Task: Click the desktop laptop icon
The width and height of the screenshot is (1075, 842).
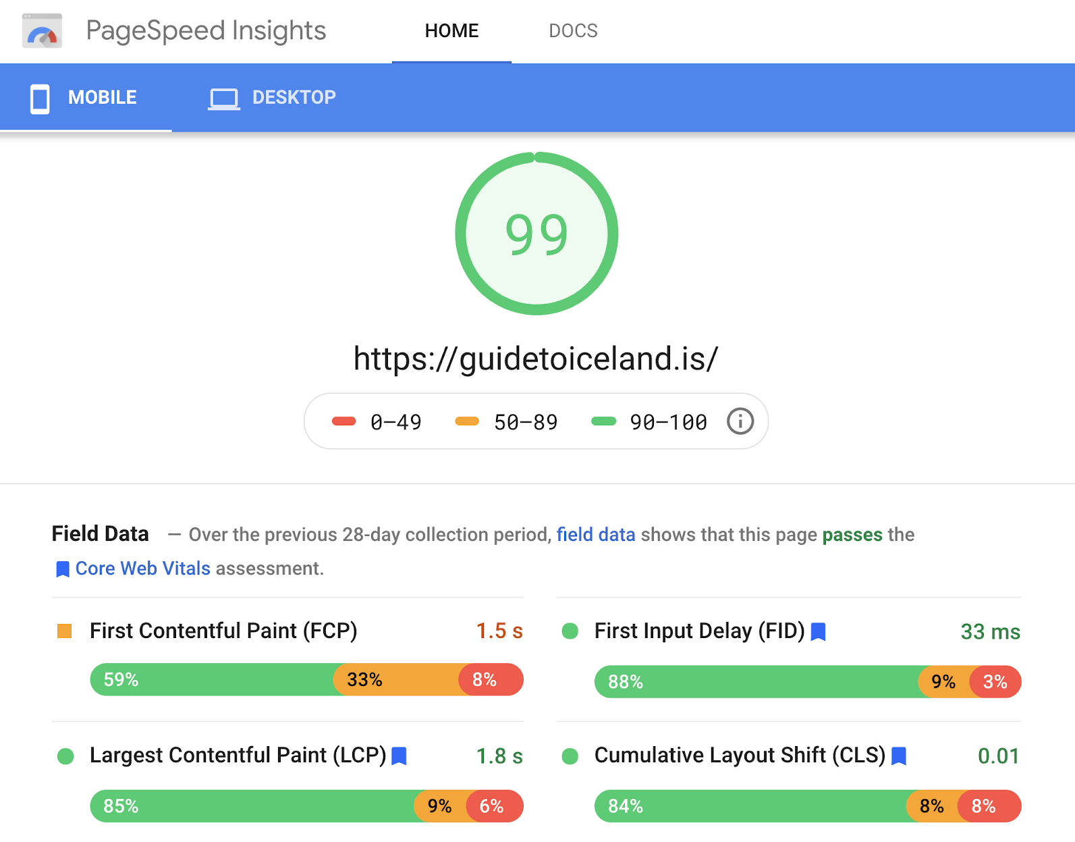Action: point(223,99)
